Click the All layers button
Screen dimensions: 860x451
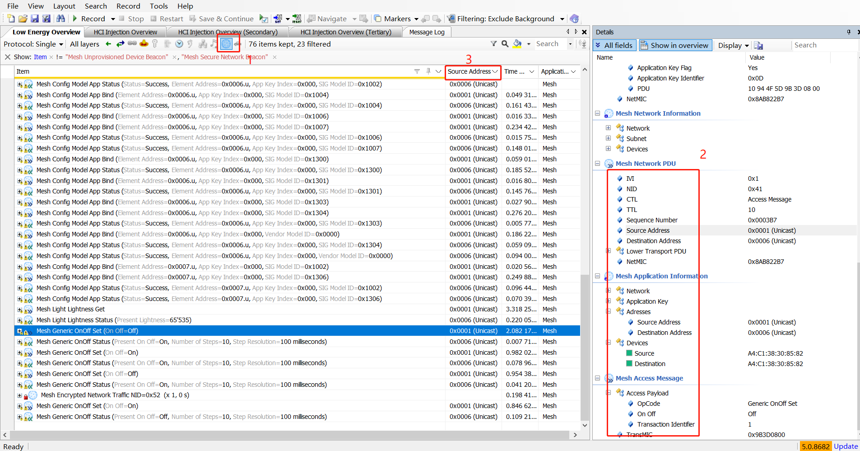pos(84,44)
